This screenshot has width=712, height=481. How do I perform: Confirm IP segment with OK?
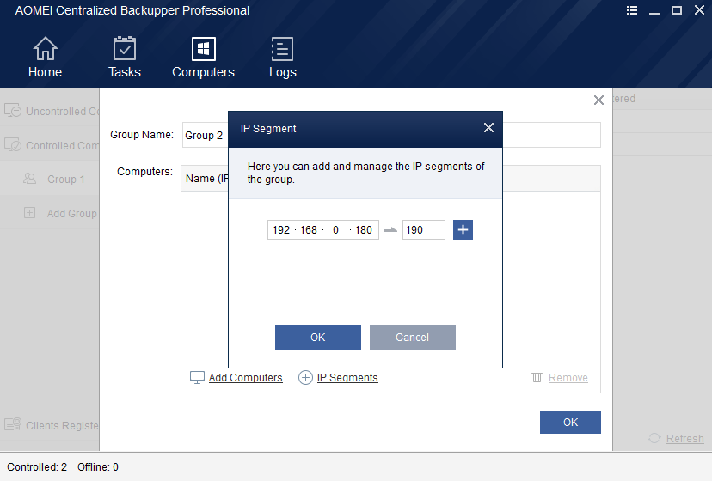coord(318,338)
